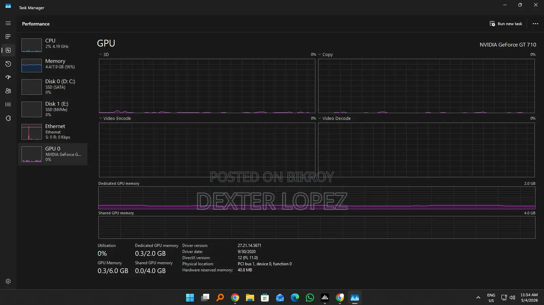Screen dimensions: 544x305
Task: Open the Services page icon
Action: [x=8, y=118]
